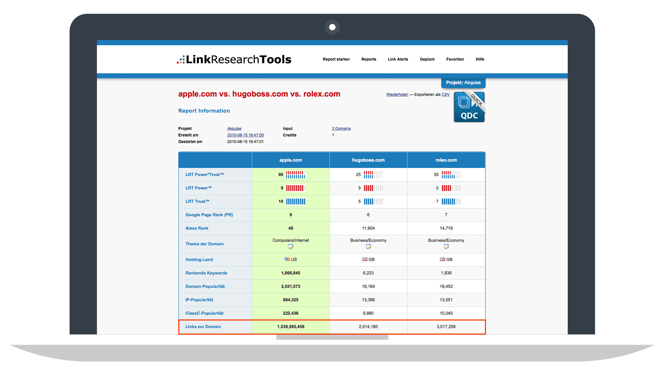
Task: Click the LinkResearchTools logo
Action: [234, 59]
